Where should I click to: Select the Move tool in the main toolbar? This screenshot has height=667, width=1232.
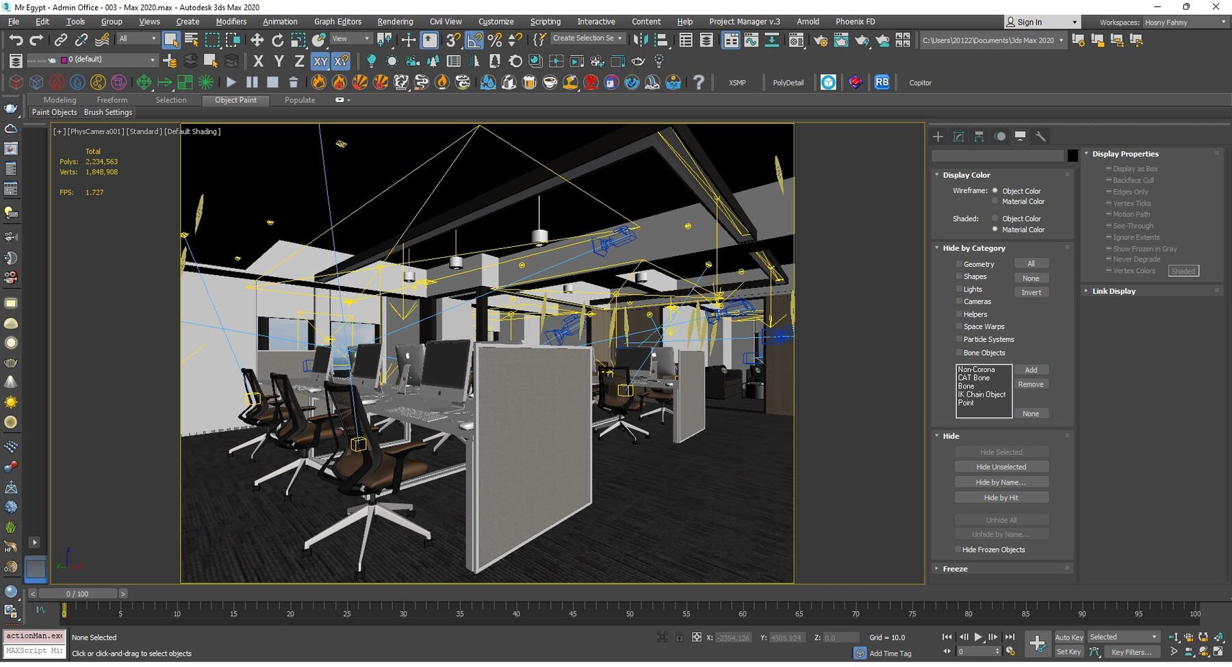(257, 40)
